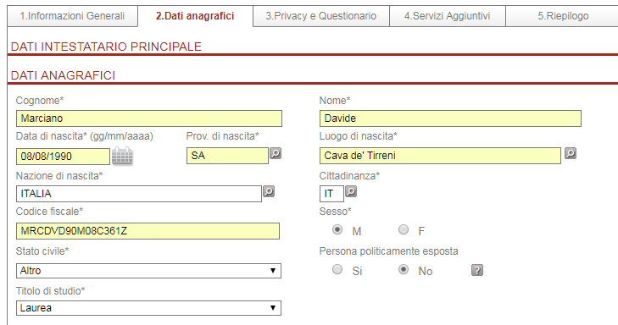Click the Cognome* label
This screenshot has width=618, height=325.
(x=40, y=101)
